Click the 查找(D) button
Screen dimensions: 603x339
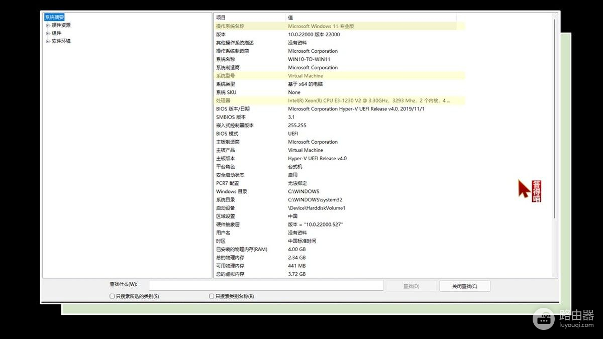tap(411, 286)
